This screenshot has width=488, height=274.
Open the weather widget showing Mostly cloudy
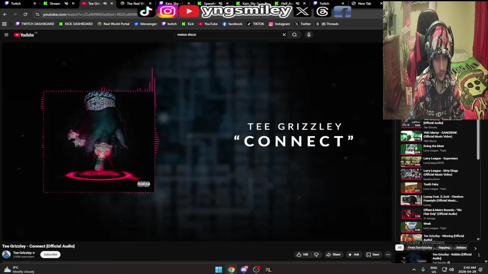[19, 269]
